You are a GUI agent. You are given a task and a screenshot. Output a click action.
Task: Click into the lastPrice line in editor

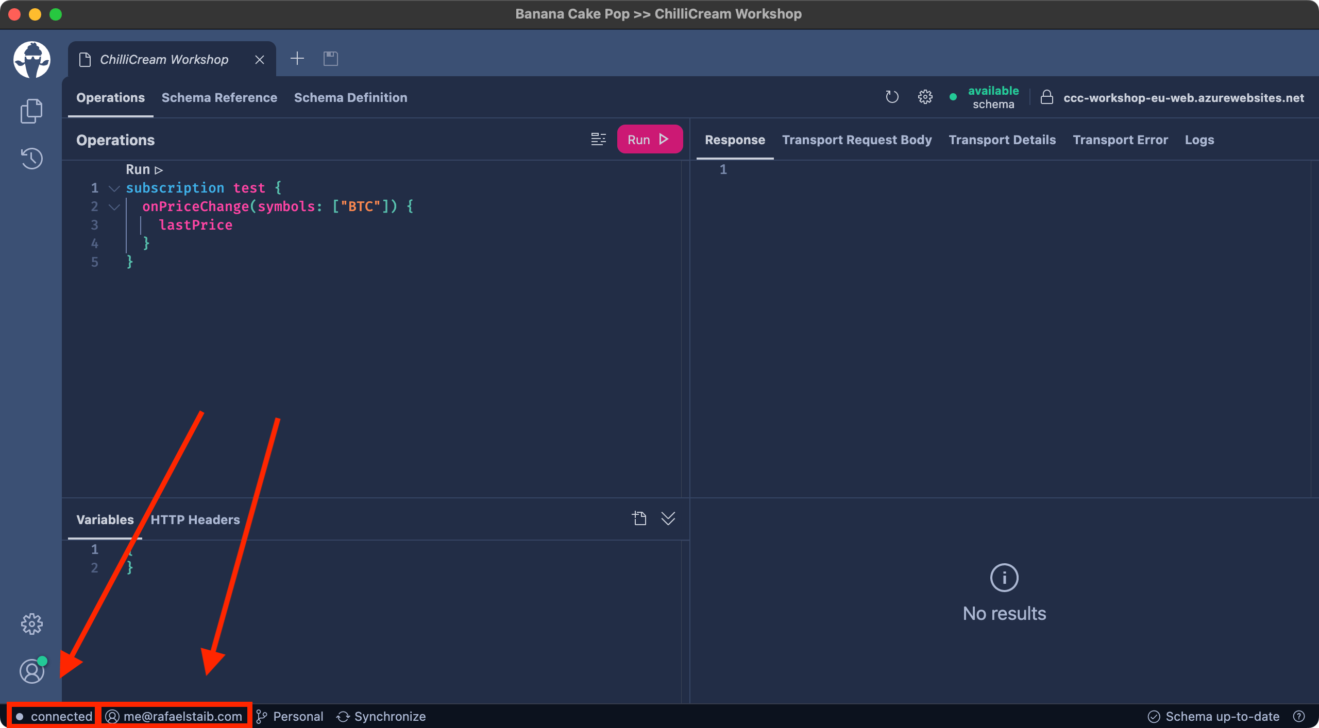pos(195,225)
